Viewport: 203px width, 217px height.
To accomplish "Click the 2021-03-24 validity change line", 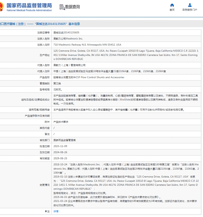I will click(125, 203).
